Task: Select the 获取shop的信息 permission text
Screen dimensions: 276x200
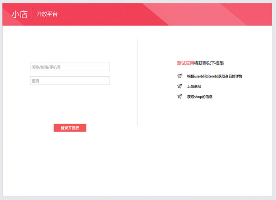Action: (200, 96)
